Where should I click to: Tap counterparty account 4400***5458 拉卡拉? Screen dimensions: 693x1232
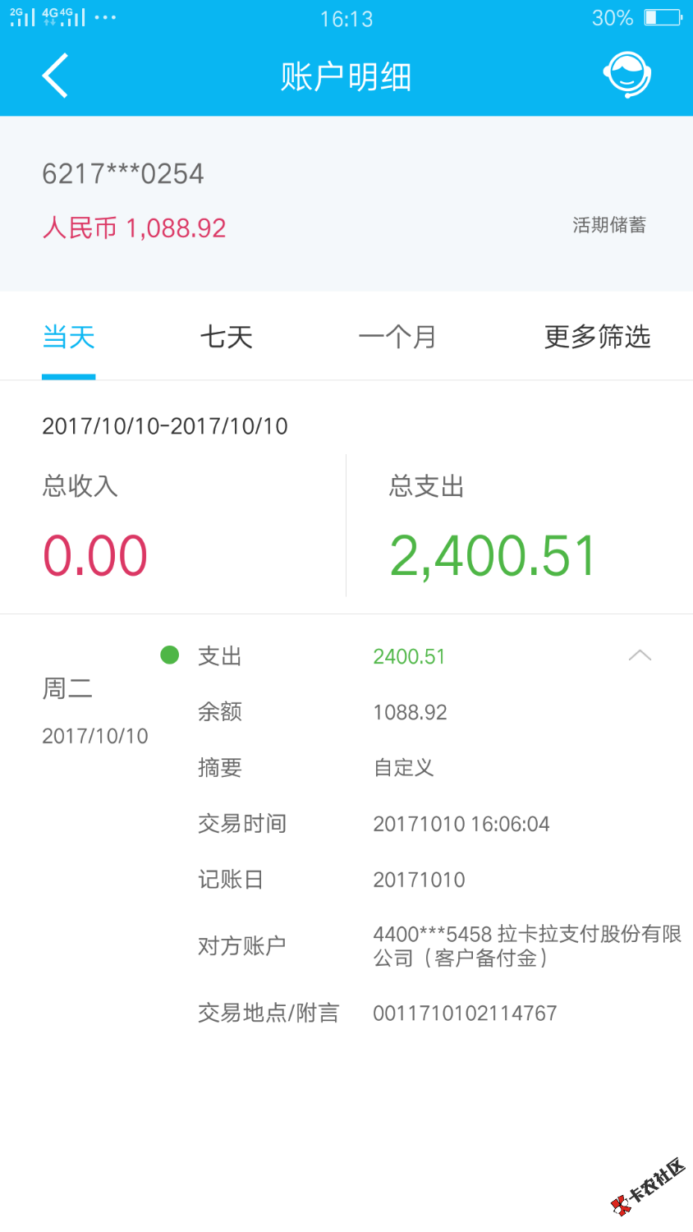click(527, 946)
